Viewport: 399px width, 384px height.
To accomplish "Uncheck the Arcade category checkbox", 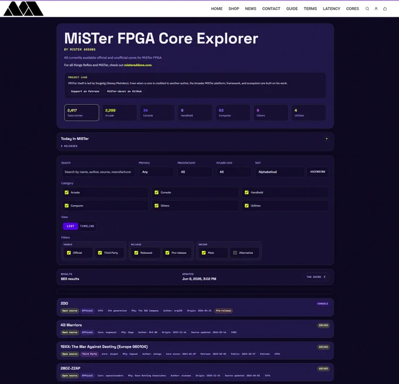I will pos(67,192).
